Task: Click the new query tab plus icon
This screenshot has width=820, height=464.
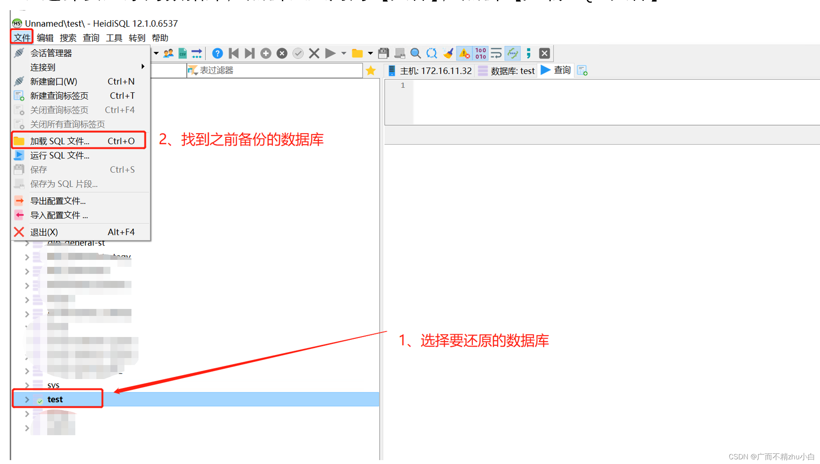Action: (582, 71)
